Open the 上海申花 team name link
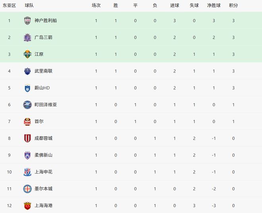 point(43,172)
